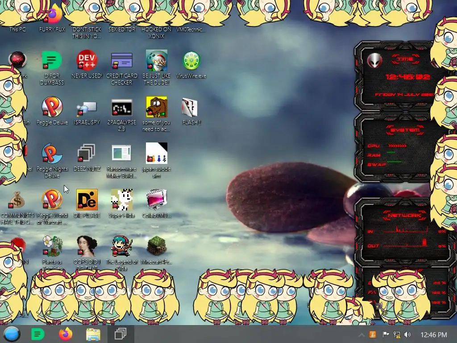Select DONT STICK THIS IN YO... label
The image size is (457, 343).
pyautogui.click(x=87, y=33)
